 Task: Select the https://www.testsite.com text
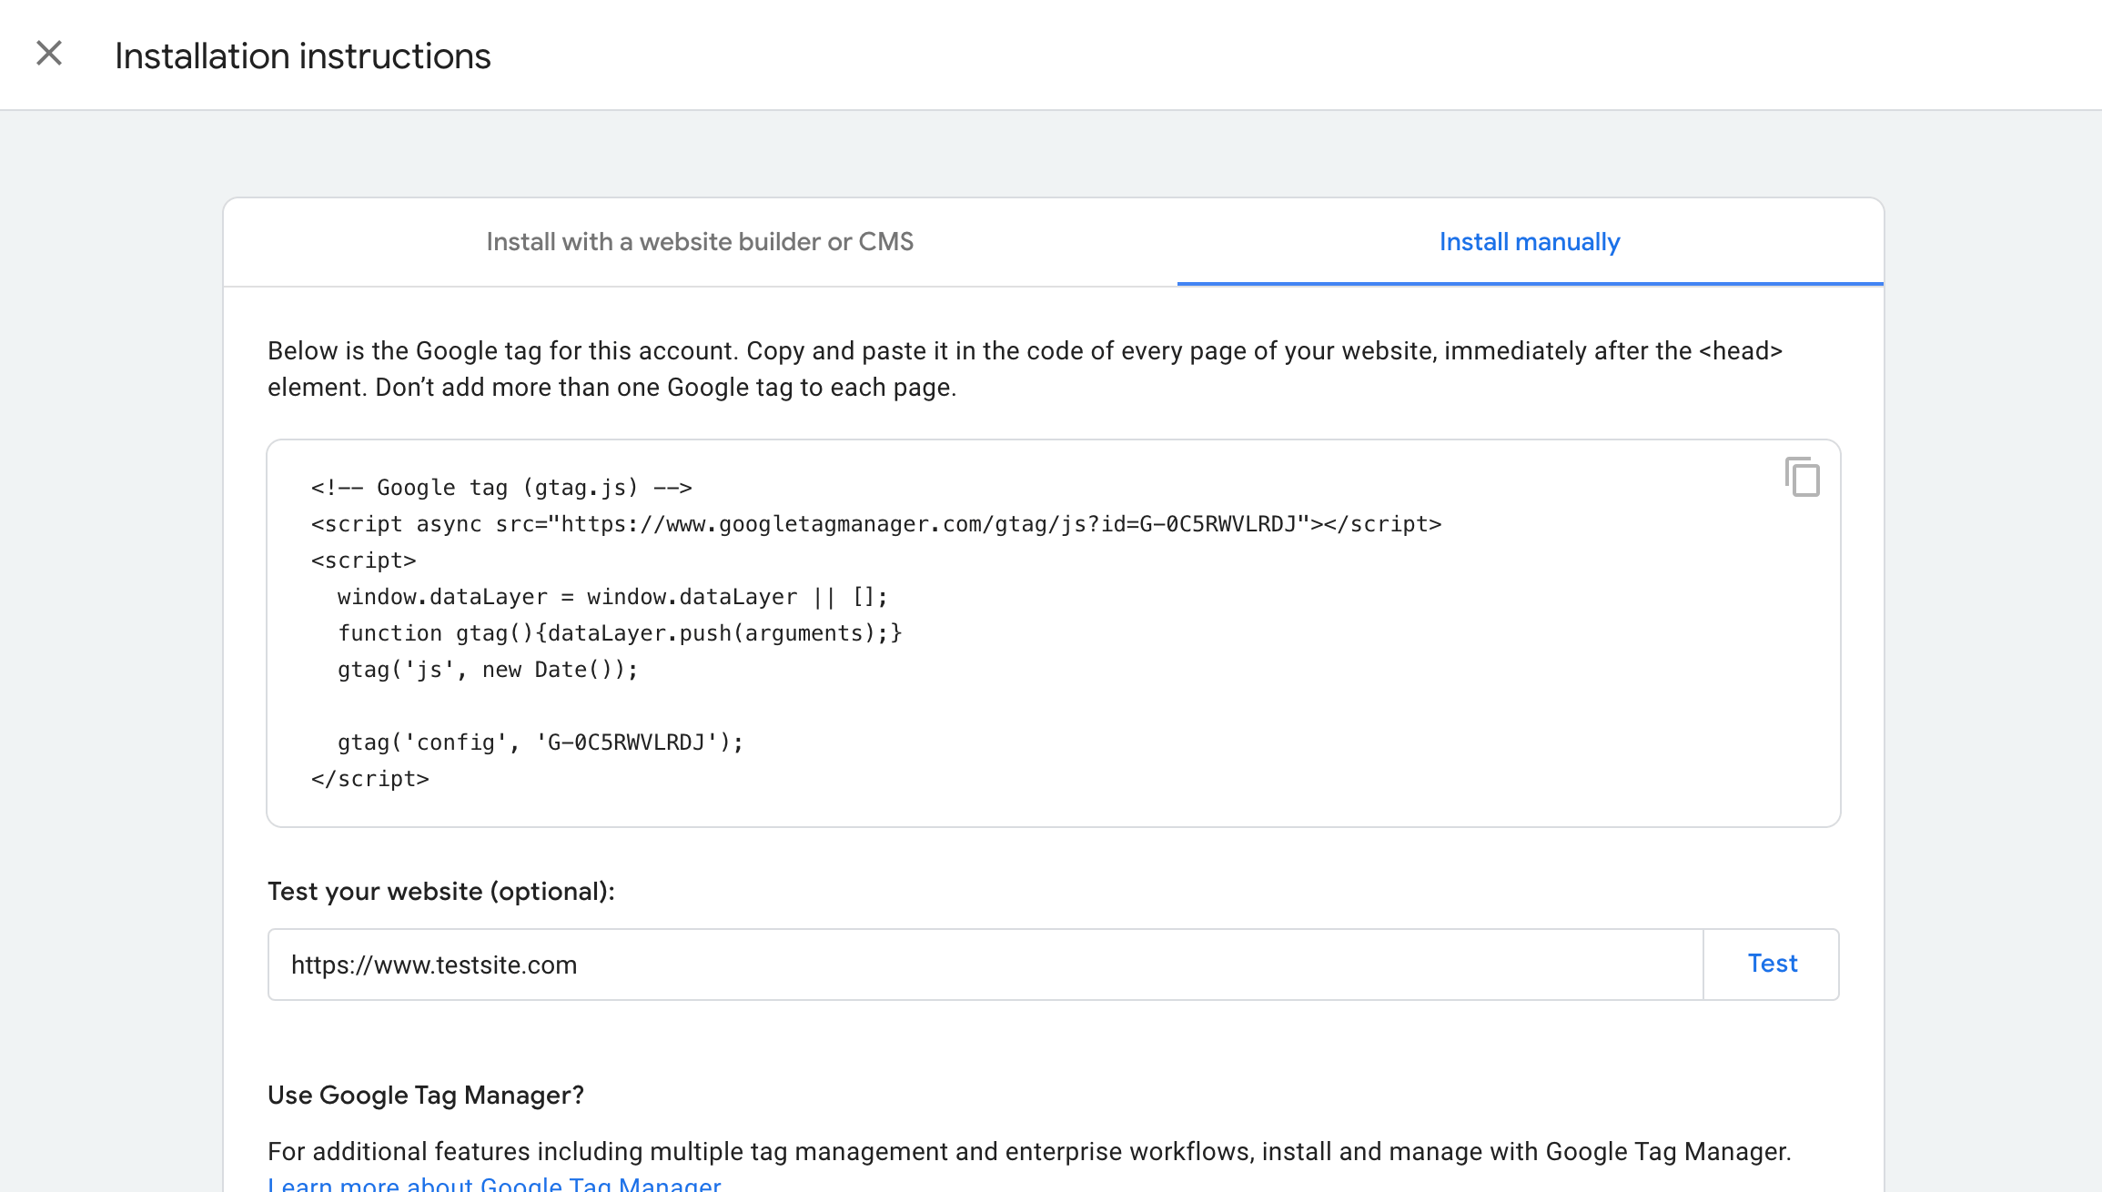pyautogui.click(x=434, y=964)
